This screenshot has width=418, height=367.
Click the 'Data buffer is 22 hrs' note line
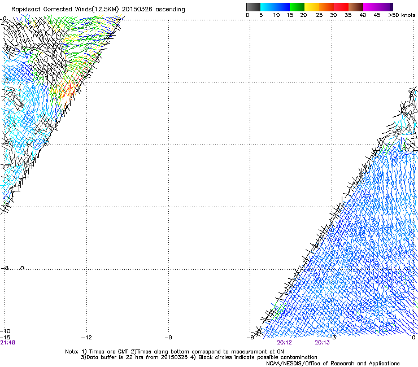[199, 357]
